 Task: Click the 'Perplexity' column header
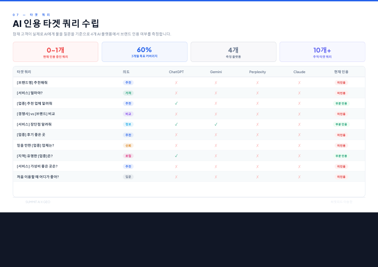[258, 72]
